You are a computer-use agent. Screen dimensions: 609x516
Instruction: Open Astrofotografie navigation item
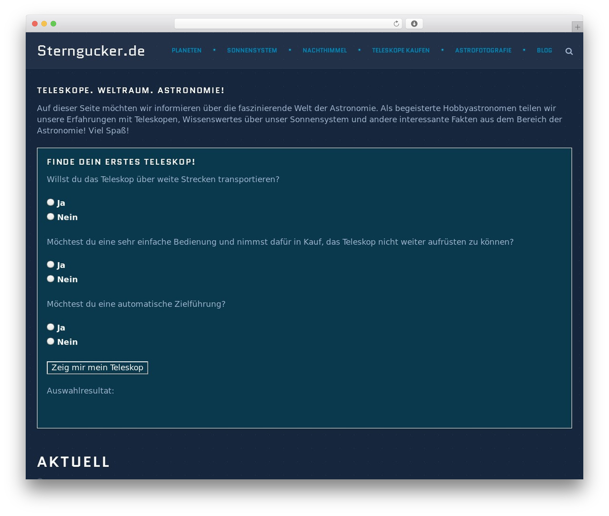click(483, 50)
